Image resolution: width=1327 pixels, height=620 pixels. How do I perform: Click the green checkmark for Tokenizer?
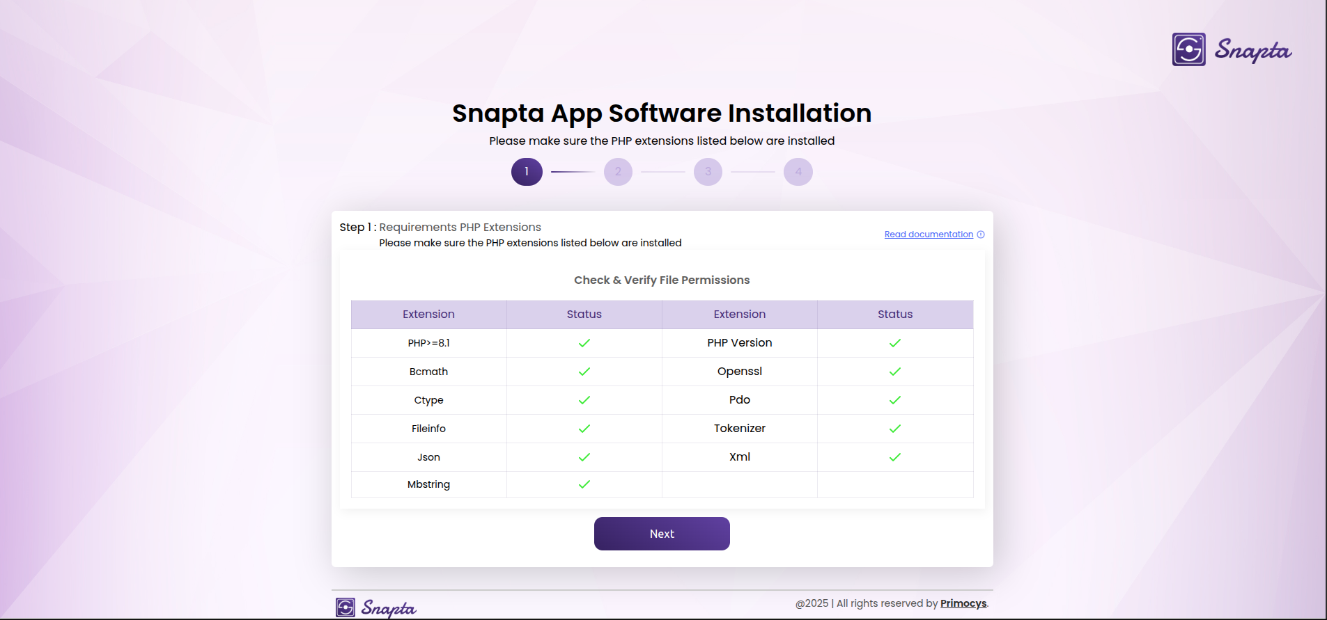coord(895,429)
